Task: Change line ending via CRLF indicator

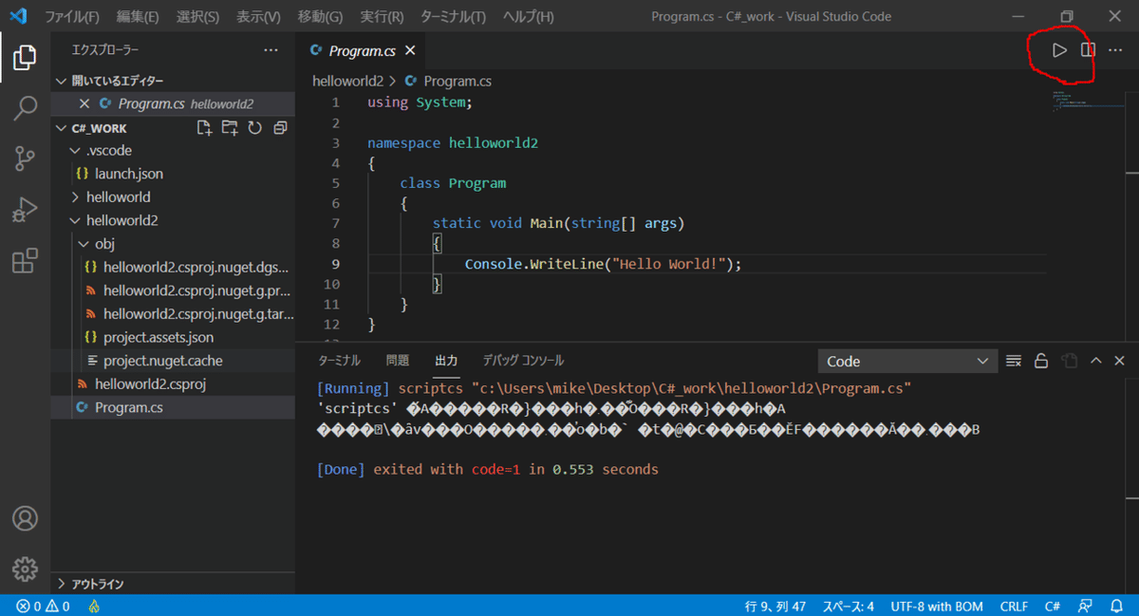Action: tap(1015, 606)
